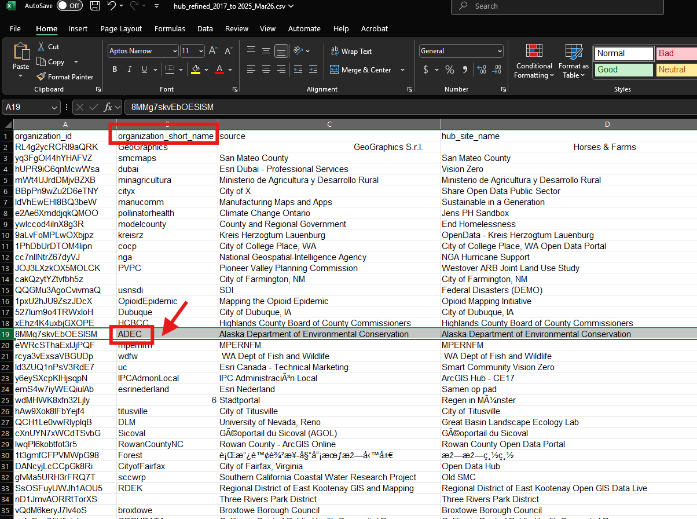Viewport: 697px width, 519px height.
Task: Switch to the Page Layout tab
Action: [121, 28]
